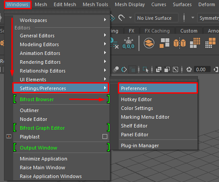The width and height of the screenshot is (219, 182).
Task: Click the stacked layers circle shelf icon
Action: (149, 43)
